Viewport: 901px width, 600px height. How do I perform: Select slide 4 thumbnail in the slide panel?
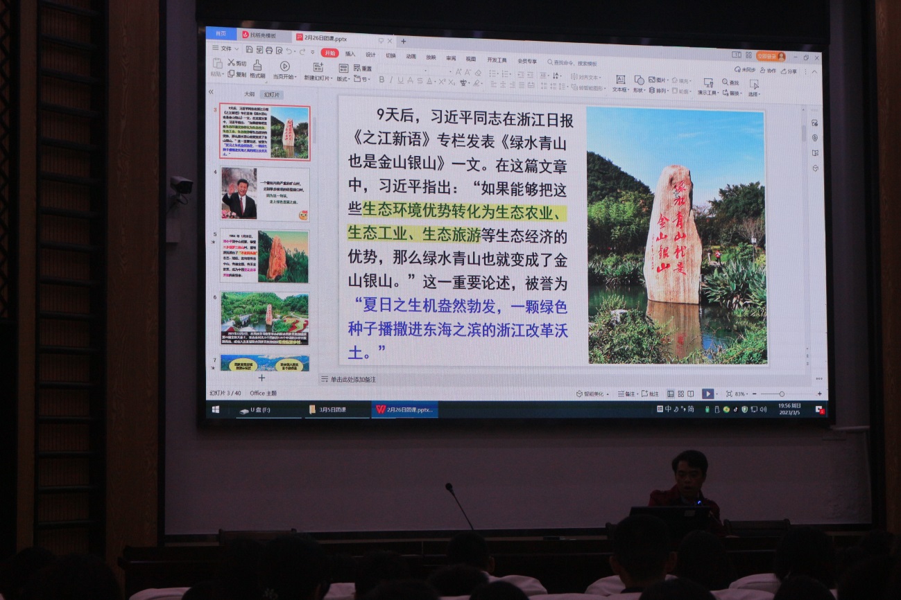265,193
